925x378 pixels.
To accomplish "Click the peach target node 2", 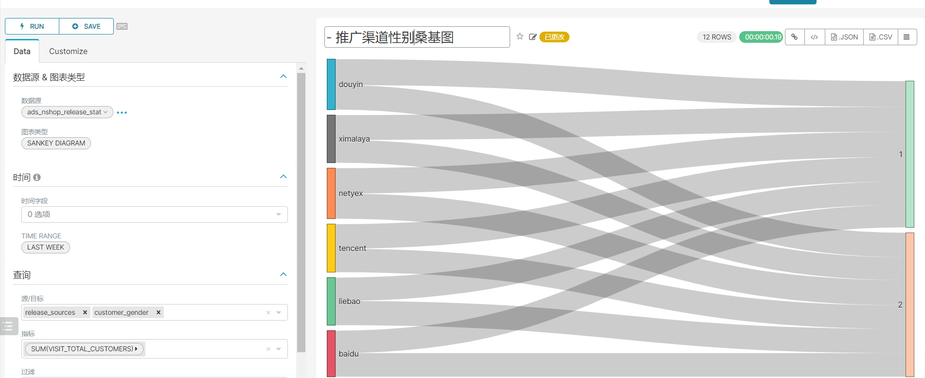I will pyautogui.click(x=910, y=305).
